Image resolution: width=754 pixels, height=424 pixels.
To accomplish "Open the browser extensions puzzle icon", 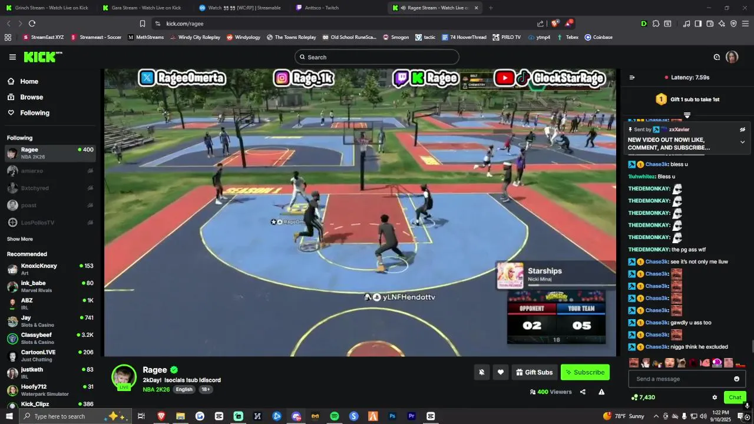I will click(656, 24).
